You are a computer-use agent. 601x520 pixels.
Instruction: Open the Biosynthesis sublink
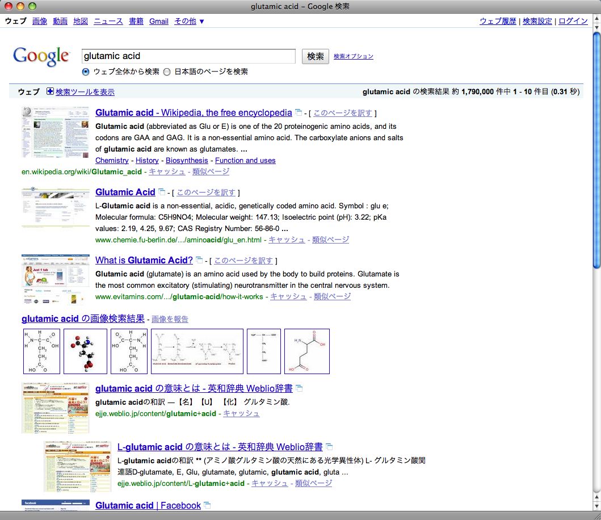pos(187,160)
